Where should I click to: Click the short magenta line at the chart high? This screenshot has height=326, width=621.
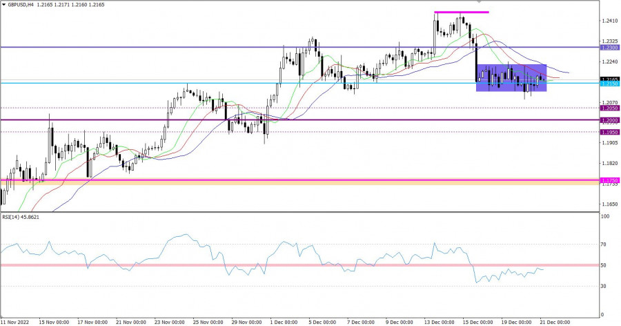pos(461,12)
